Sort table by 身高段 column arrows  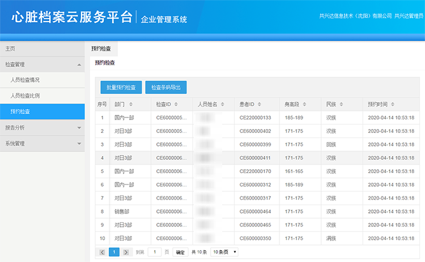pyautogui.click(x=304, y=104)
